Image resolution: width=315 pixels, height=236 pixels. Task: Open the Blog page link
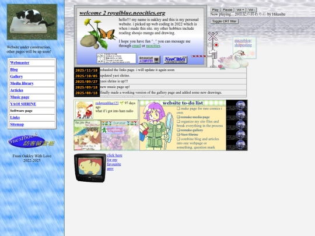(x=14, y=69)
